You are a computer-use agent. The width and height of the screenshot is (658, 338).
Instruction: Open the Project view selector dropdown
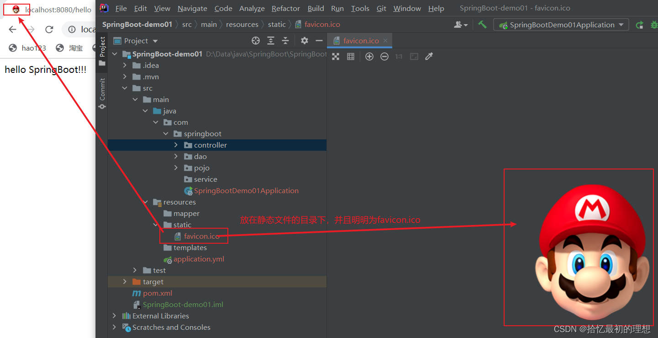pyautogui.click(x=136, y=41)
